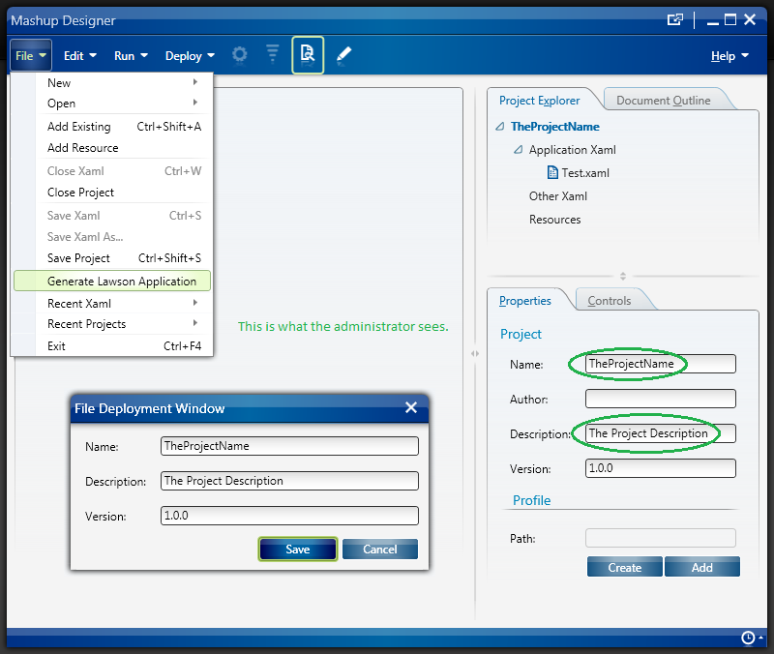Open the Help menu
Image resolution: width=774 pixels, height=654 pixels.
(x=729, y=56)
